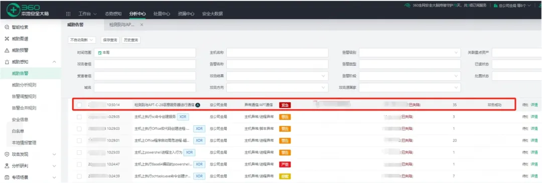The height and width of the screenshot is (183, 542).
Task: Click the 攻击发现 shield icon
Action: point(7,154)
